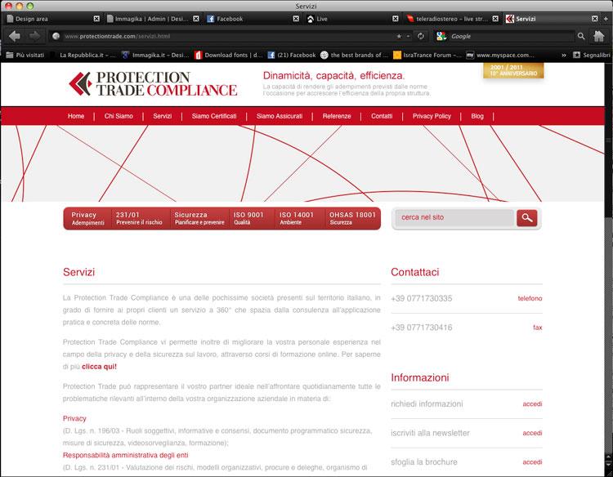Open the Referenze menu item
613x477 pixels.
(337, 116)
